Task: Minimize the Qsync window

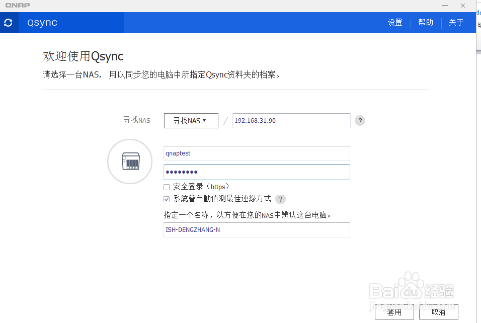Action: click(x=445, y=6)
